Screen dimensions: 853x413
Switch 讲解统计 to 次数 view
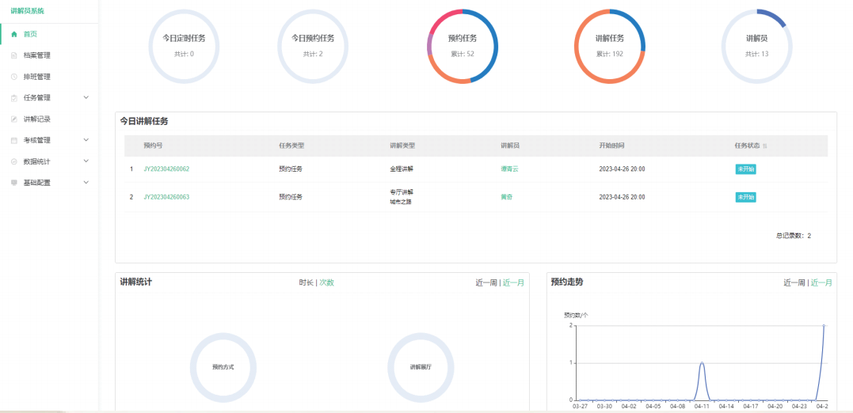326,282
